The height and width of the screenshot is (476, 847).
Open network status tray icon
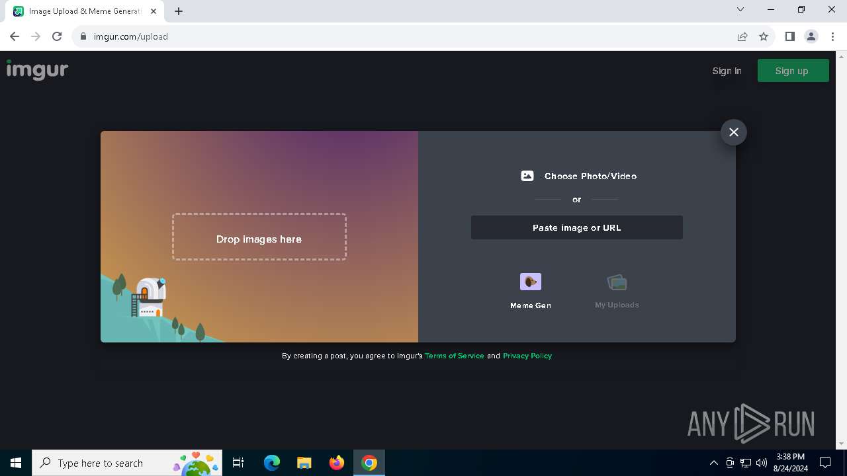click(x=746, y=463)
